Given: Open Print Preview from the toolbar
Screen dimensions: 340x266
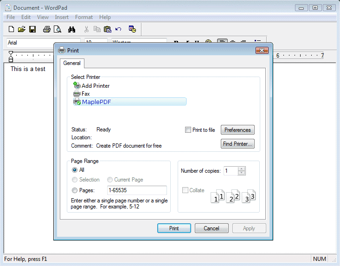Looking at the screenshot, I should click(58, 29).
